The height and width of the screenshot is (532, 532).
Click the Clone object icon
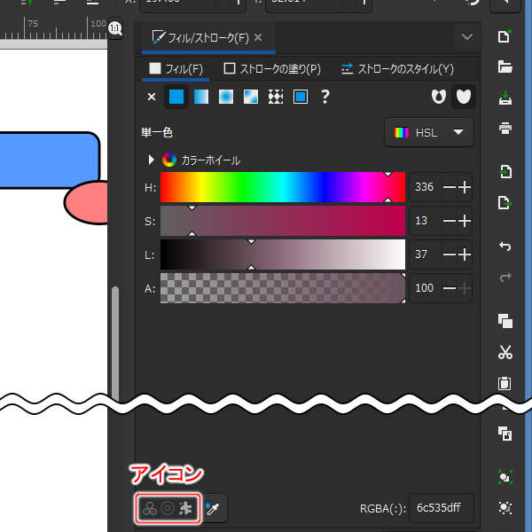coord(505,434)
